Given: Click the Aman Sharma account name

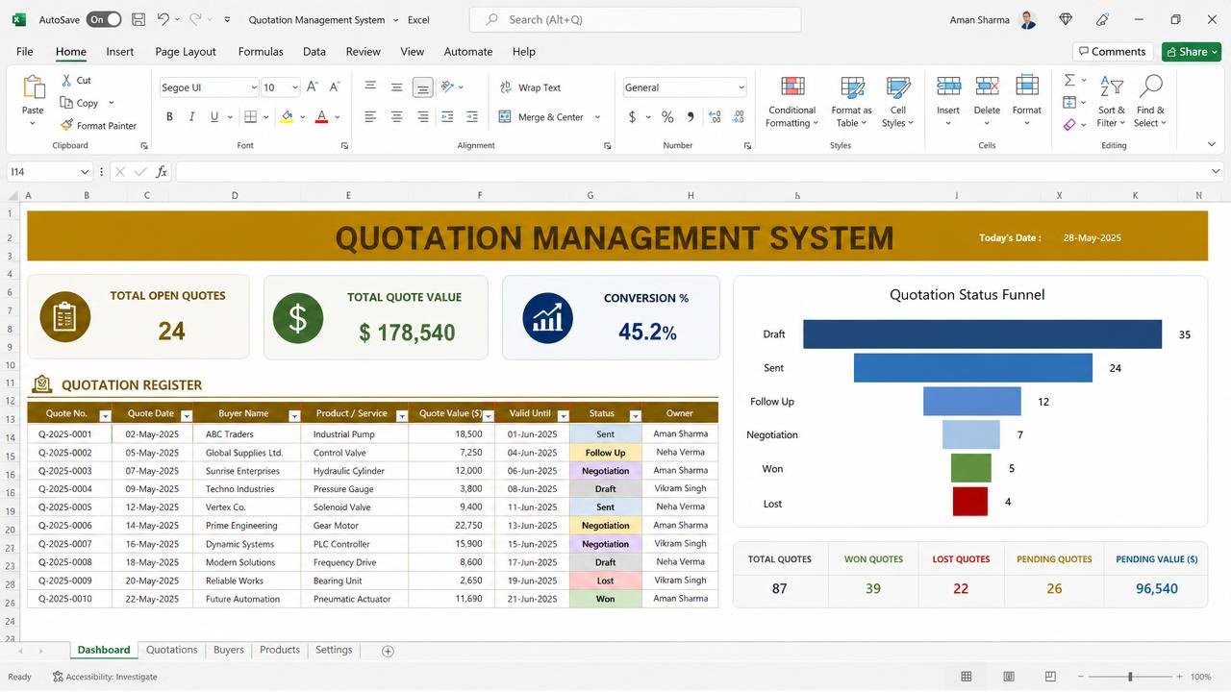Looking at the screenshot, I should point(979,19).
